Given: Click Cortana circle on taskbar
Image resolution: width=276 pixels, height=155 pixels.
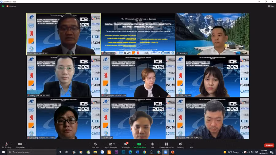Looking at the screenshot, I should (60, 152).
